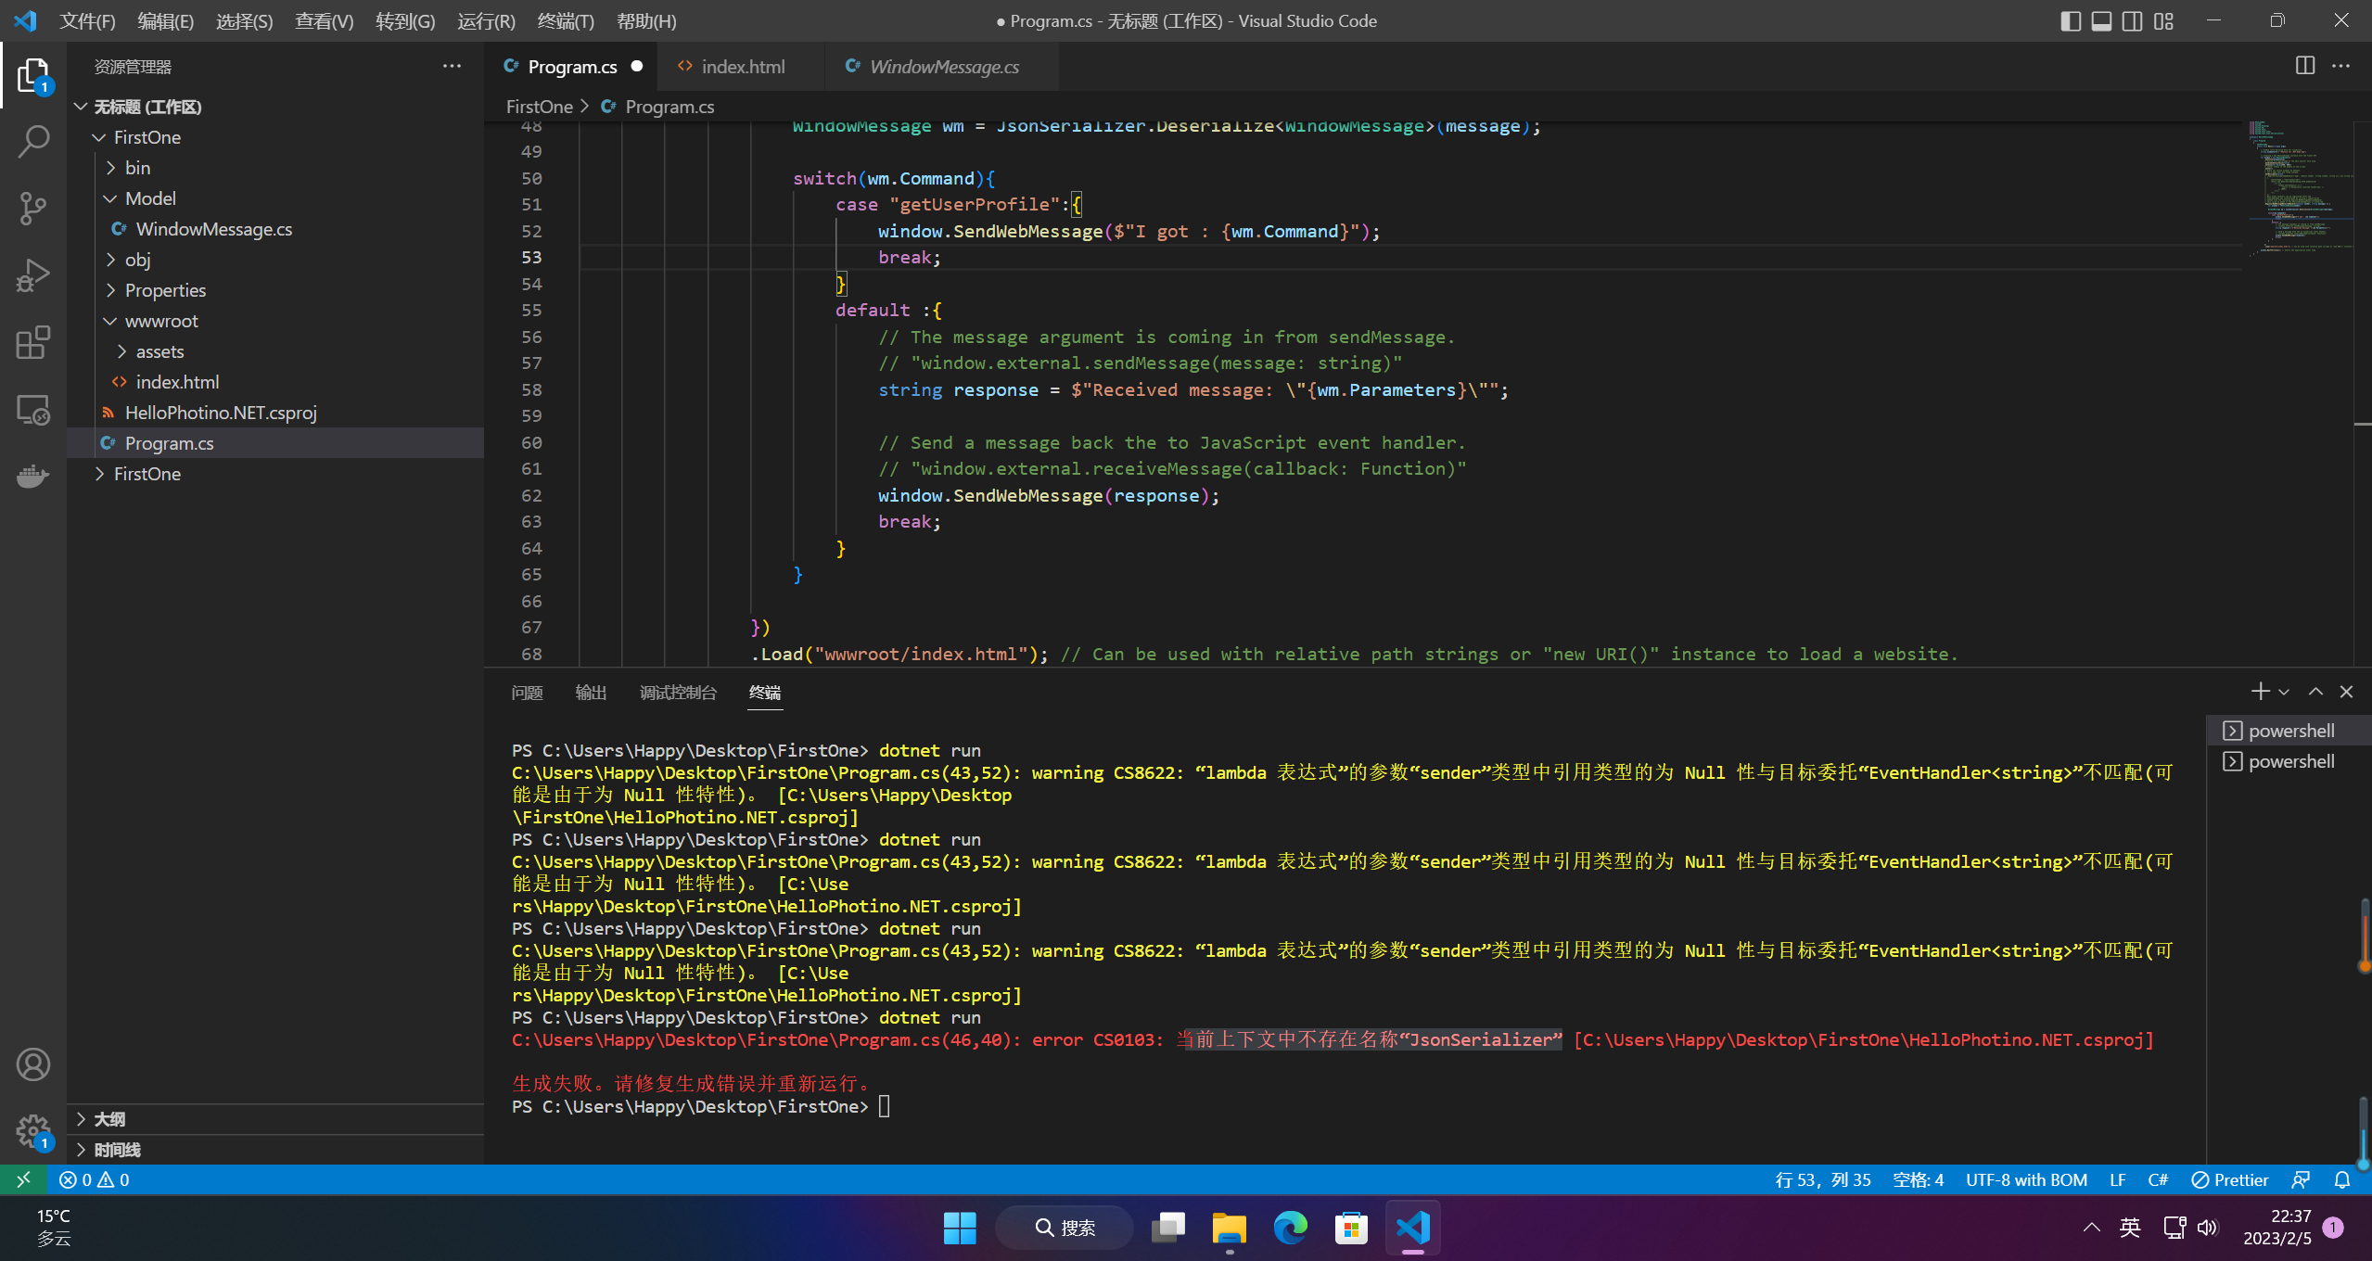The width and height of the screenshot is (2372, 1261).
Task: Open the Manage settings gear
Action: [x=33, y=1130]
